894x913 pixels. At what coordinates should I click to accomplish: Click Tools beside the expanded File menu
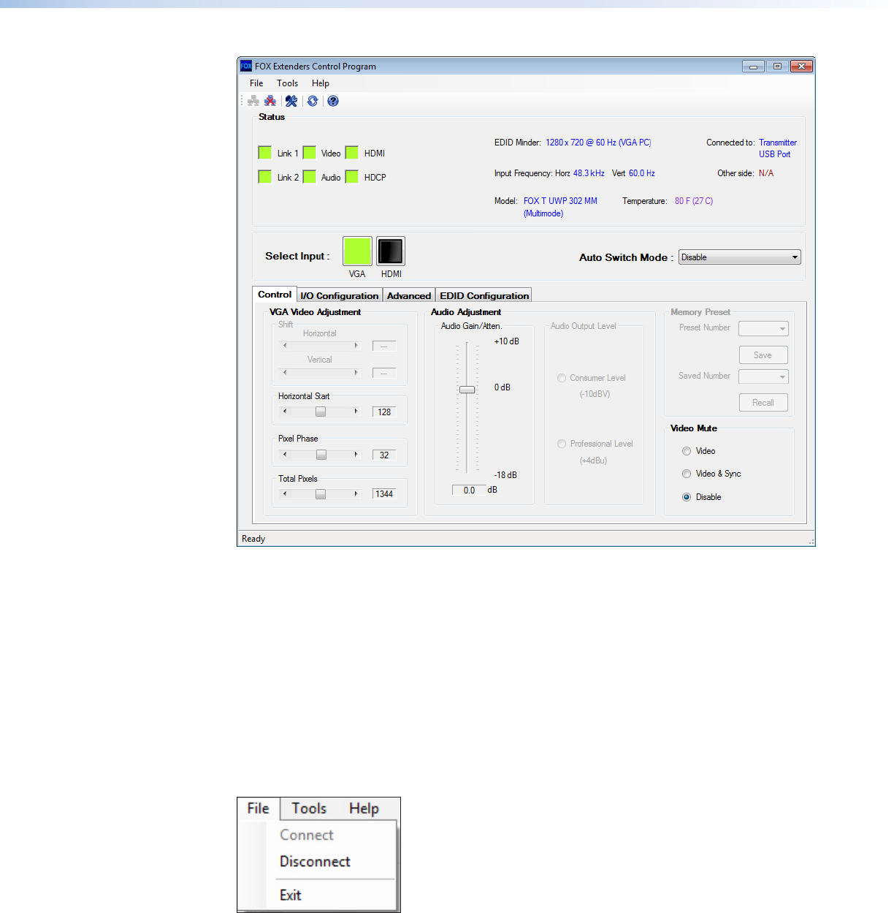coord(309,808)
